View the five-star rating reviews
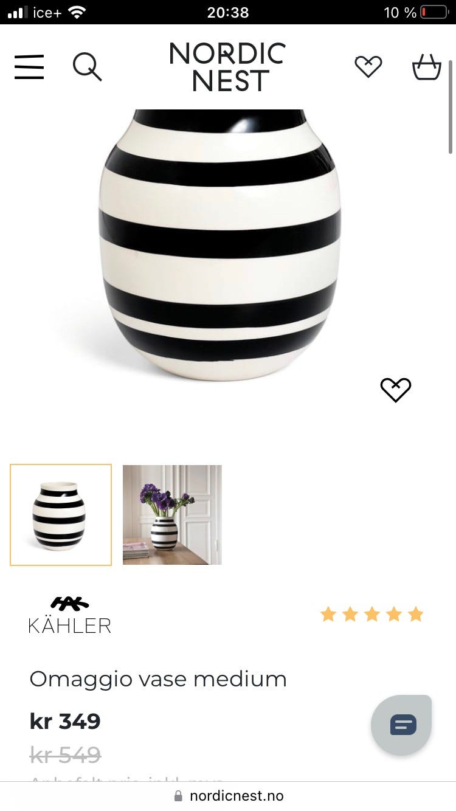The width and height of the screenshot is (456, 811). (x=371, y=614)
